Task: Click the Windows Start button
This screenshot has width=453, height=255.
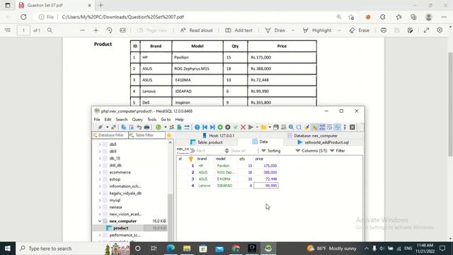Action: [8, 249]
